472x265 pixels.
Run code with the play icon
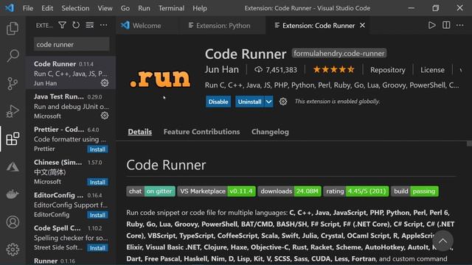432,25
